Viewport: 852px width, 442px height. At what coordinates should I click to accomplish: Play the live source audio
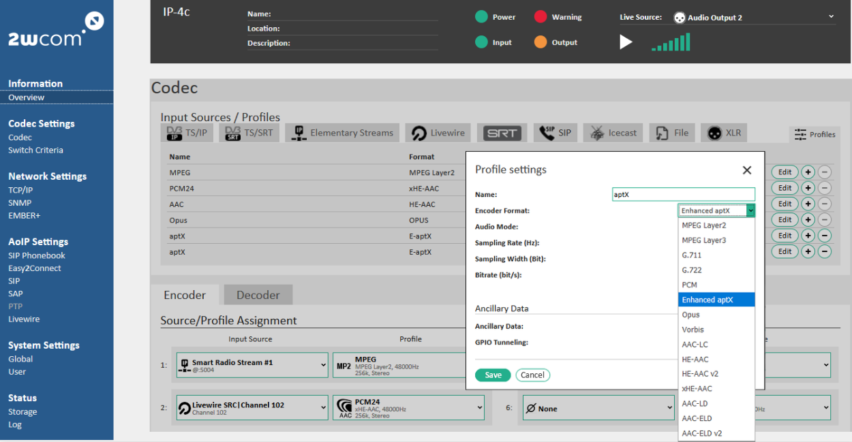(x=626, y=42)
